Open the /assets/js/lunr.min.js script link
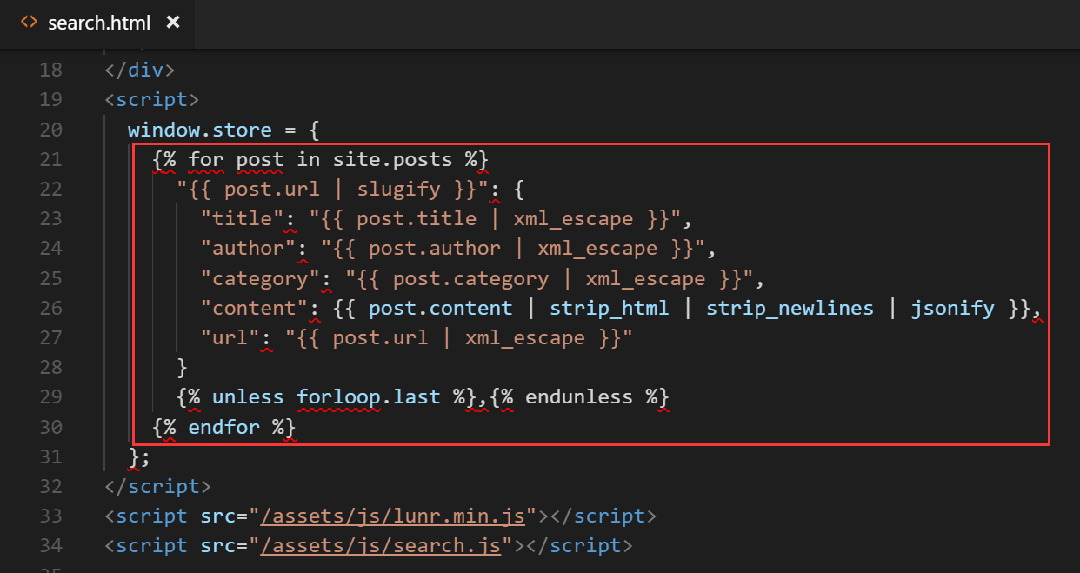Viewport: 1080px width, 573px height. [x=393, y=516]
